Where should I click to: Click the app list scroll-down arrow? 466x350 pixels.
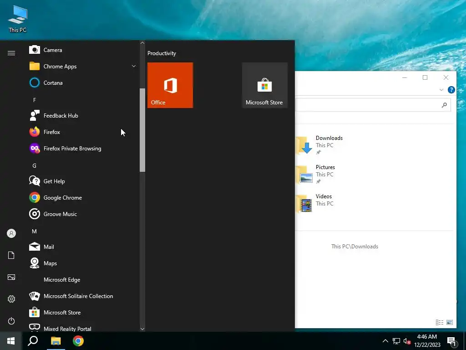pos(142,329)
